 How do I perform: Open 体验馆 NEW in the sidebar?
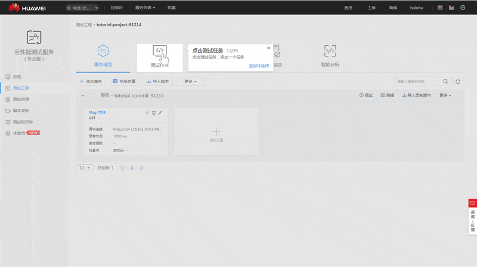click(23, 133)
